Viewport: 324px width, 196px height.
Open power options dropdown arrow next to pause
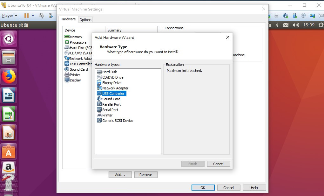pos(33,16)
